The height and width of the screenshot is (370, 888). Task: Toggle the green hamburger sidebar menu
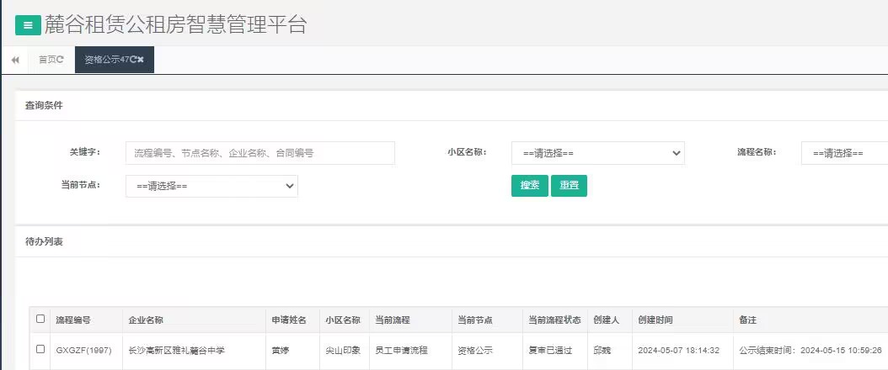tap(28, 25)
